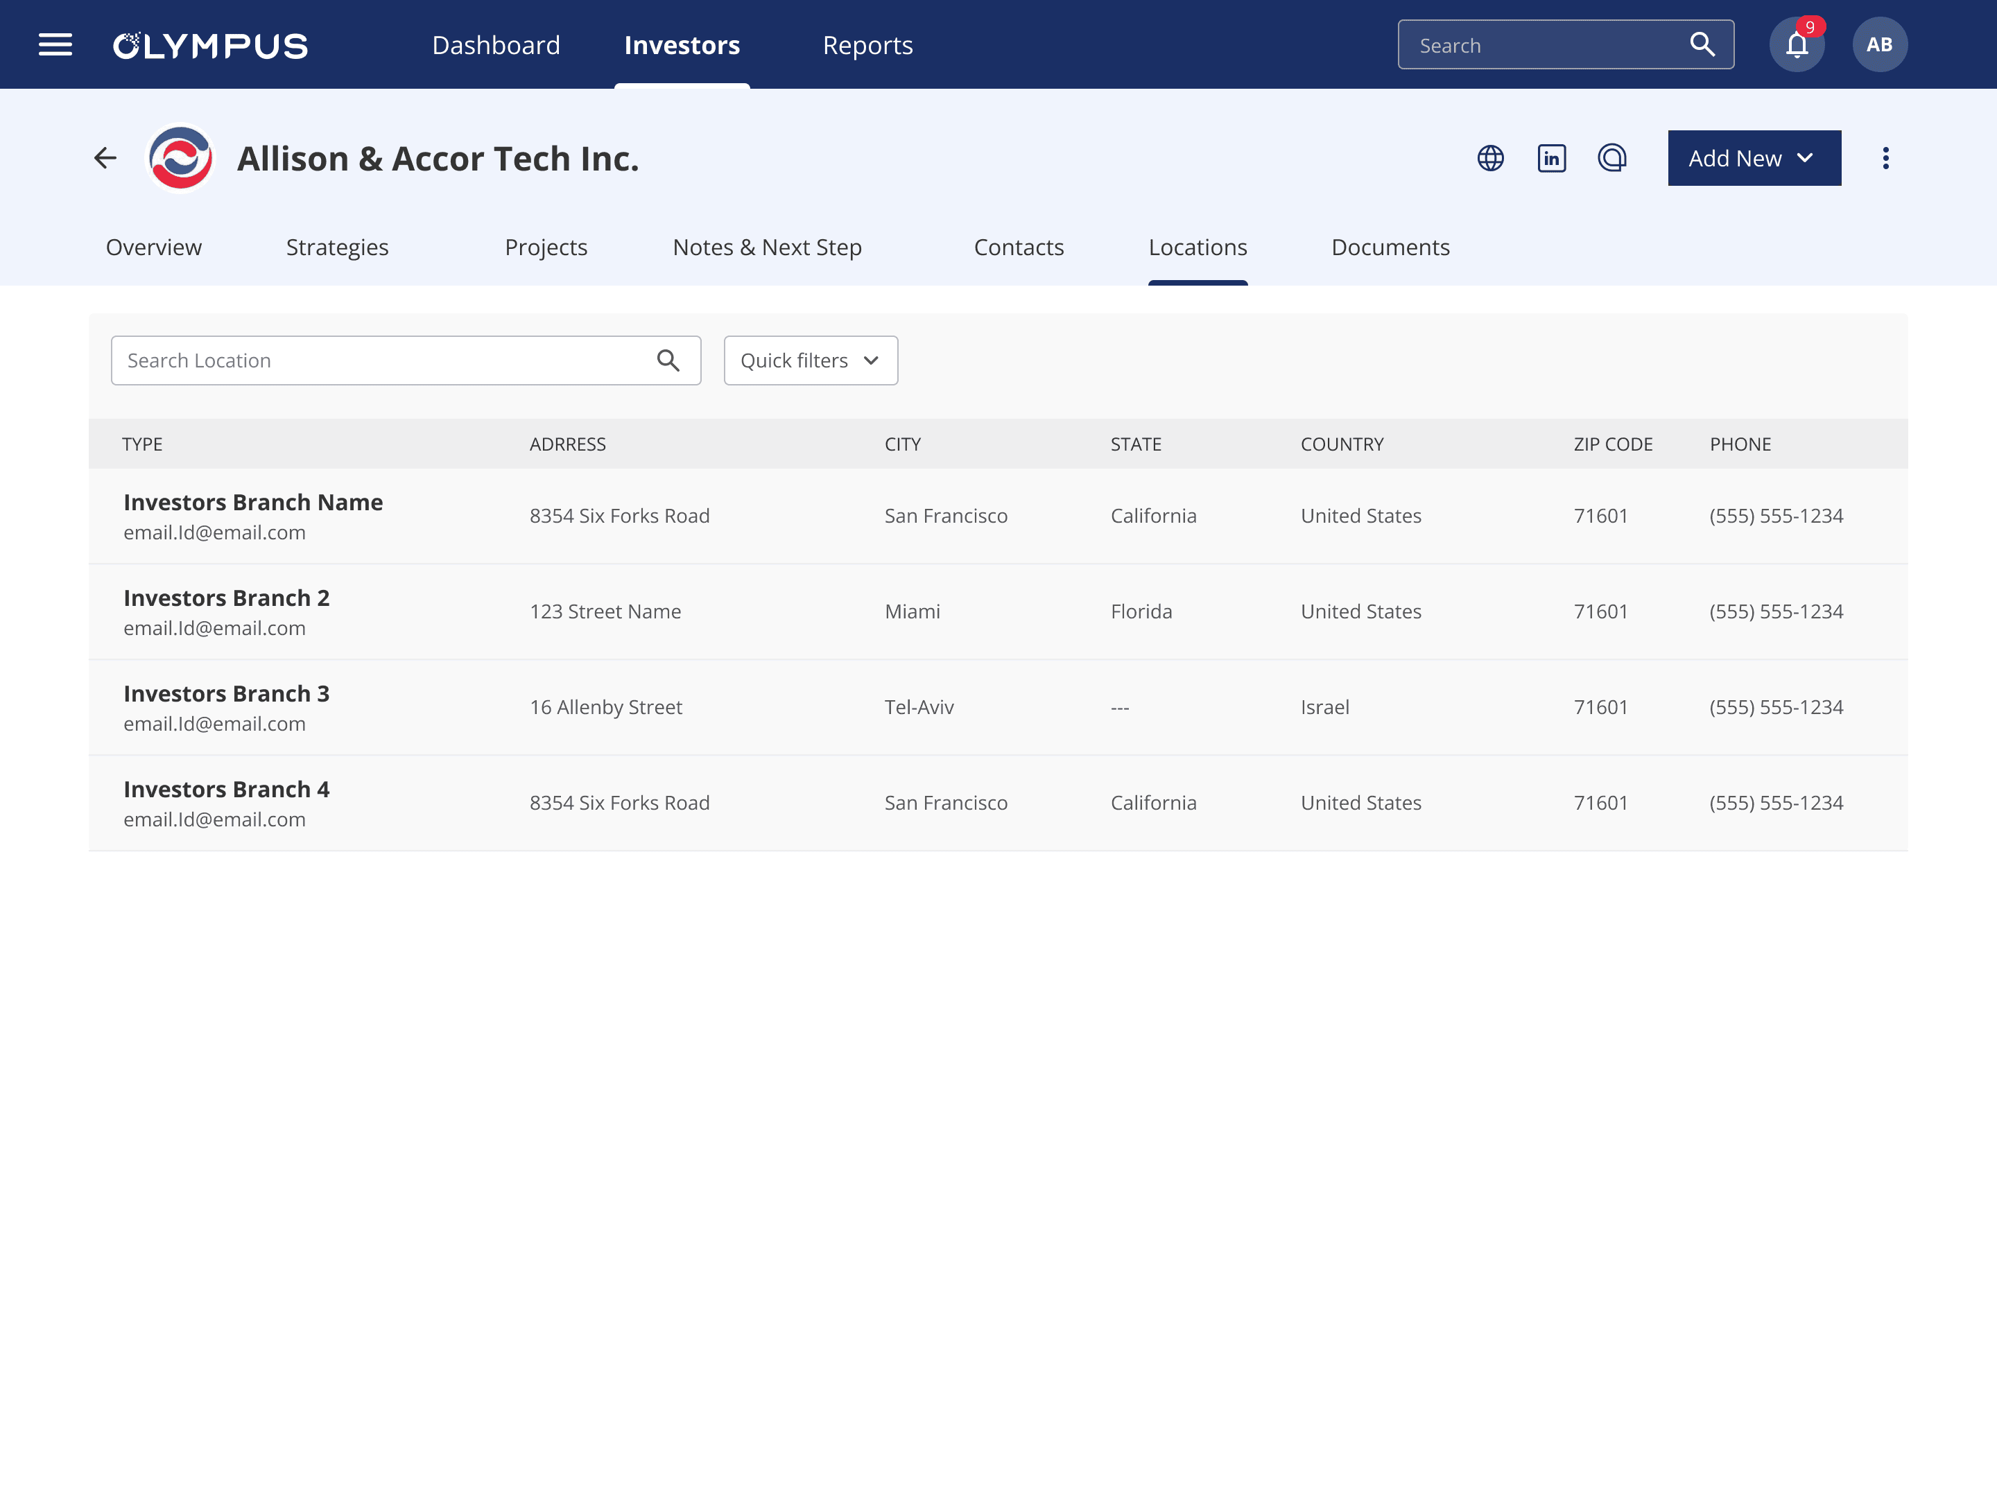Viewport: 1997px width, 1503px height.
Task: Click the notifications bell icon
Action: point(1796,45)
